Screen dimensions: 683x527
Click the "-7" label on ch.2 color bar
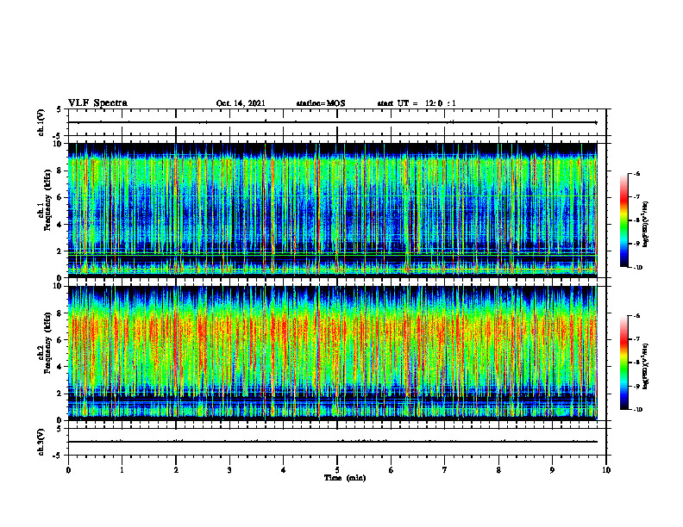[636, 339]
